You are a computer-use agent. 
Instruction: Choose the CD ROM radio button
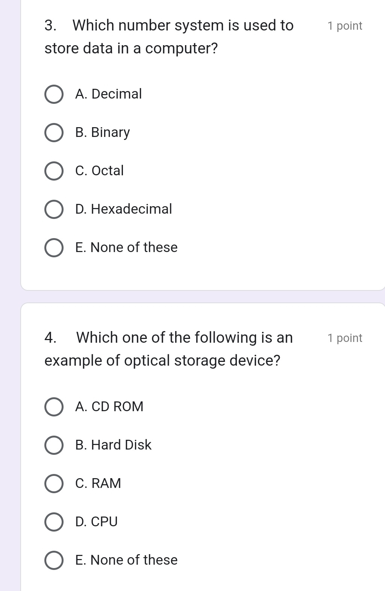tap(54, 407)
